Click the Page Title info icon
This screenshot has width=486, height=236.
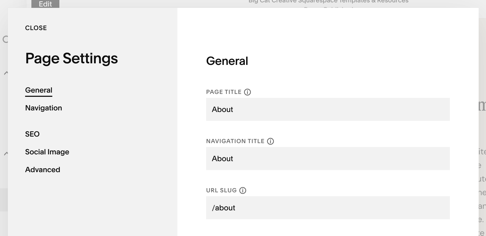point(247,92)
